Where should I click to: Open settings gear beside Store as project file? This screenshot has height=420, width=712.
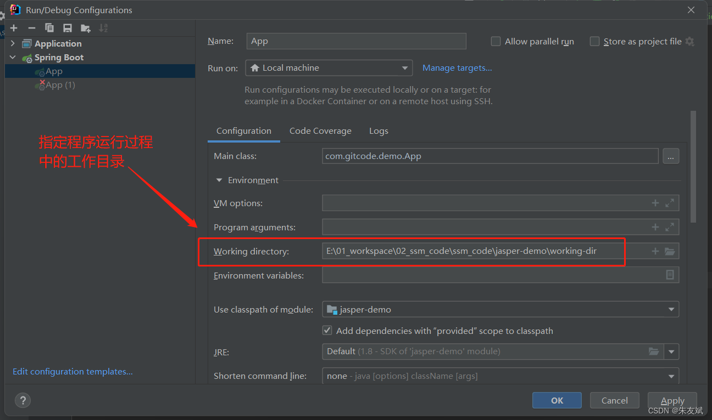click(x=690, y=42)
